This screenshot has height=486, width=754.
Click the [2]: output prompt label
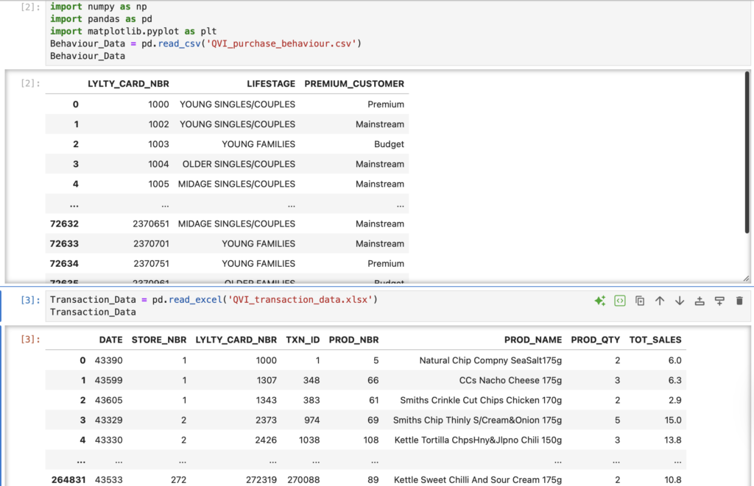[x=32, y=84]
